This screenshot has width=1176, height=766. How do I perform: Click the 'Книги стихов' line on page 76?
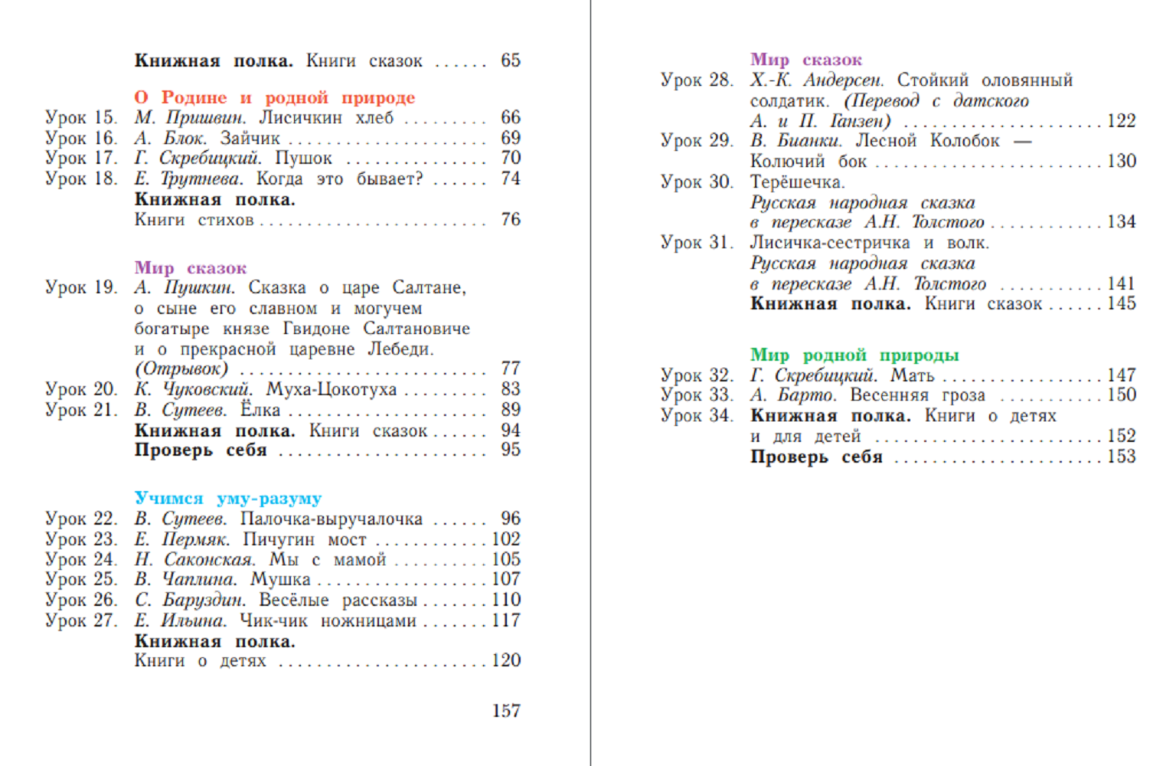[x=328, y=221]
